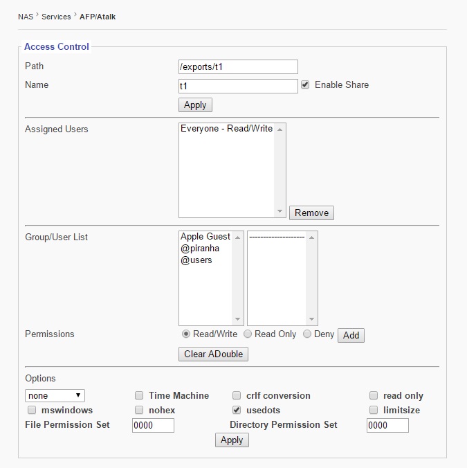This screenshot has height=468, width=467.
Task: Select the Read/Write permission radio
Action: [185, 334]
